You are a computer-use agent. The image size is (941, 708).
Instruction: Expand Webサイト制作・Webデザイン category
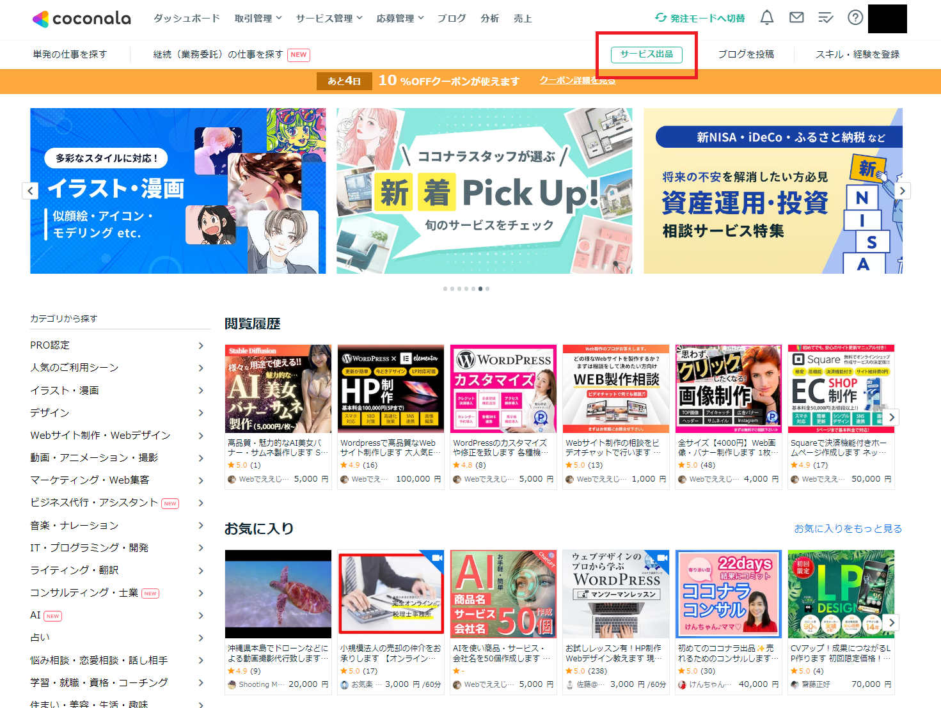tap(201, 436)
